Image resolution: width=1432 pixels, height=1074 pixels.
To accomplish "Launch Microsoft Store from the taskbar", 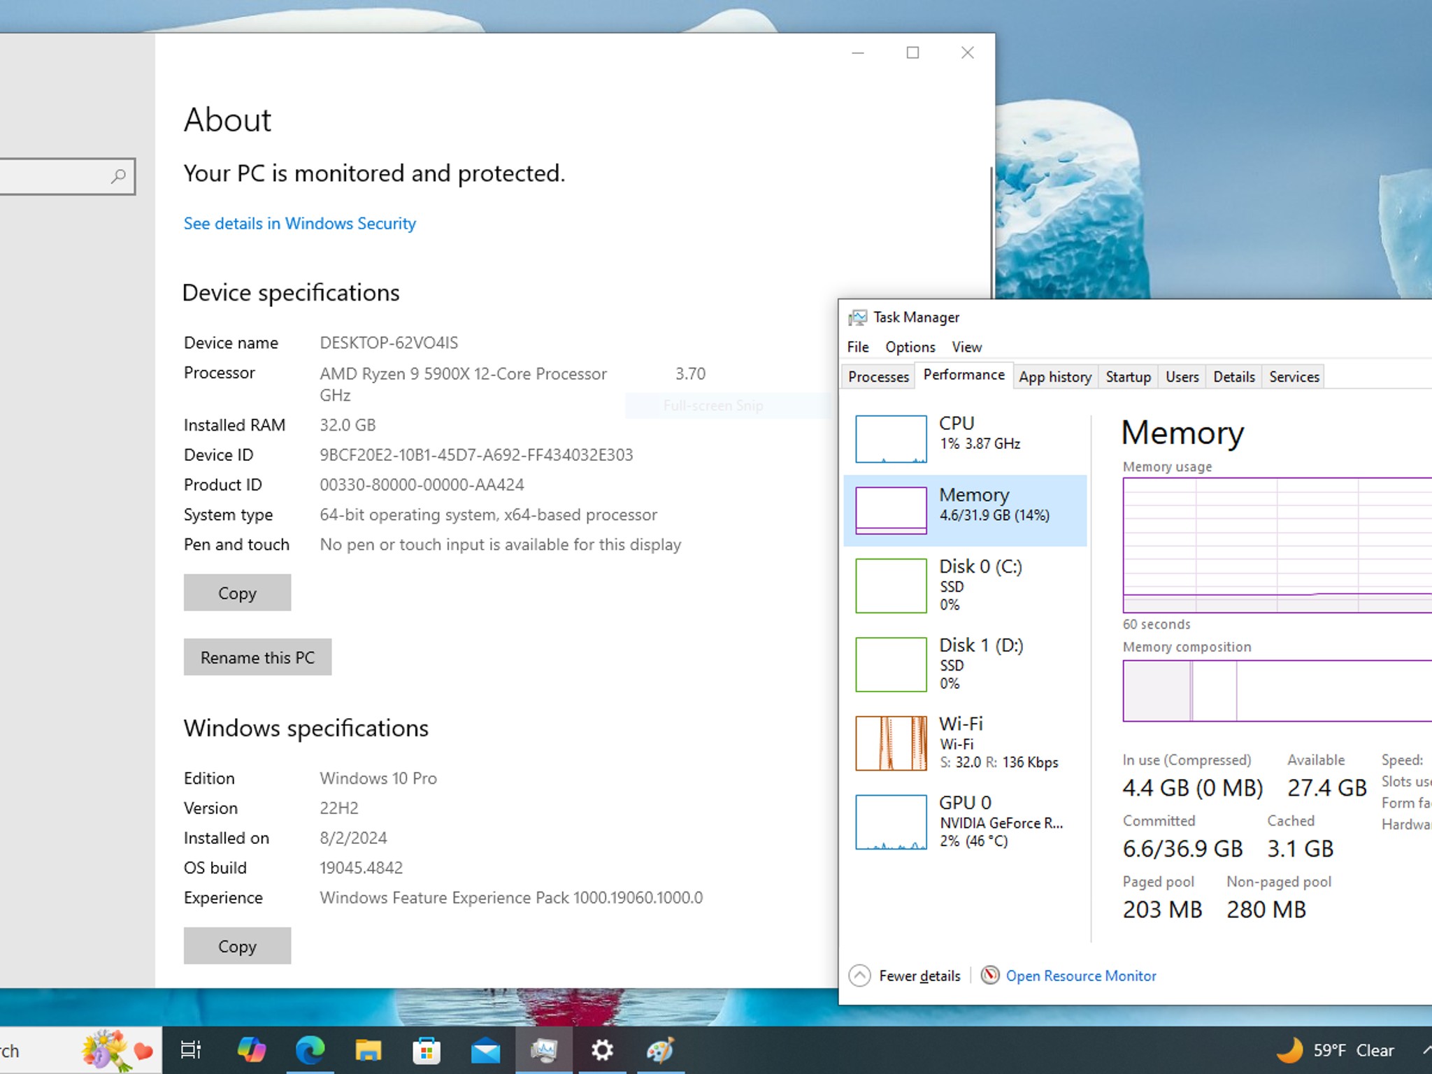I will tap(427, 1050).
